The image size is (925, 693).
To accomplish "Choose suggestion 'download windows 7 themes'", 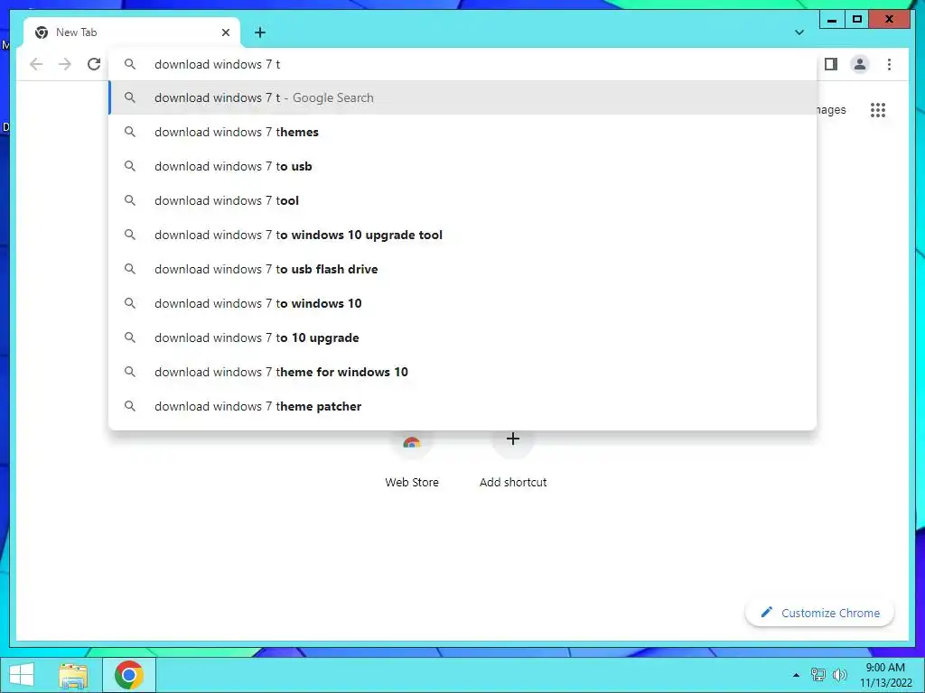I will coord(463,132).
